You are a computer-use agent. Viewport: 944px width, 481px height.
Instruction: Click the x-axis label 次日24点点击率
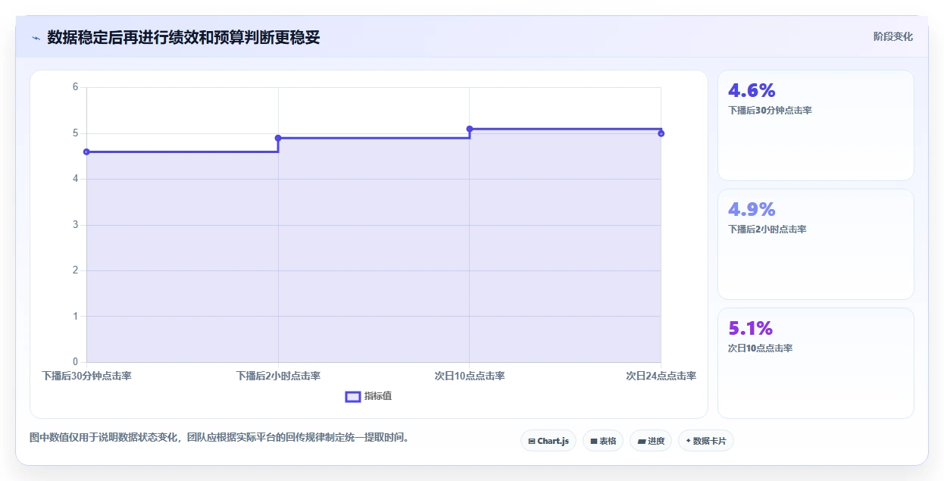(661, 376)
